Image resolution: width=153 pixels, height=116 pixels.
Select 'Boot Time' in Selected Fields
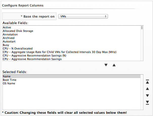coord(9,80)
